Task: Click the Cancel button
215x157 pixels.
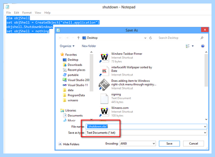Action: coord(193,144)
